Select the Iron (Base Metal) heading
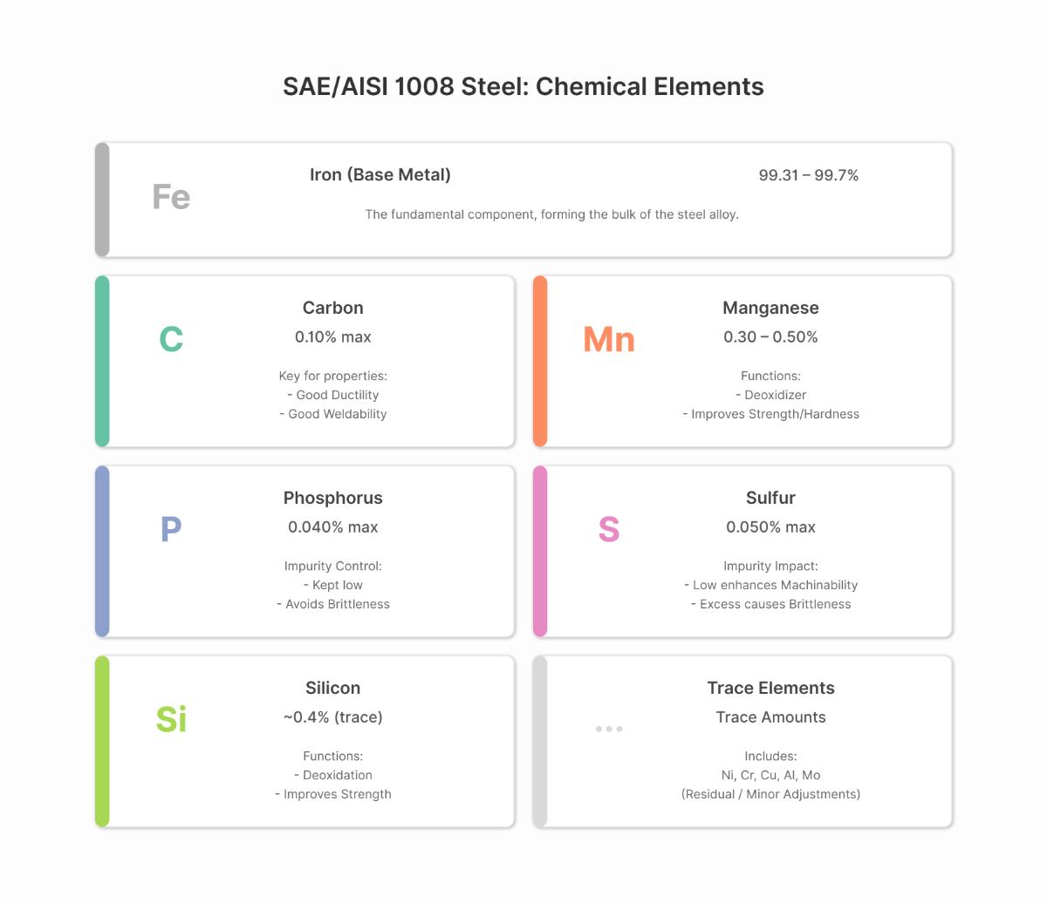The image size is (1047, 903). 380,174
